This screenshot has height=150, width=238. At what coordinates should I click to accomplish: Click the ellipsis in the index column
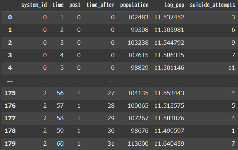tap(10, 81)
